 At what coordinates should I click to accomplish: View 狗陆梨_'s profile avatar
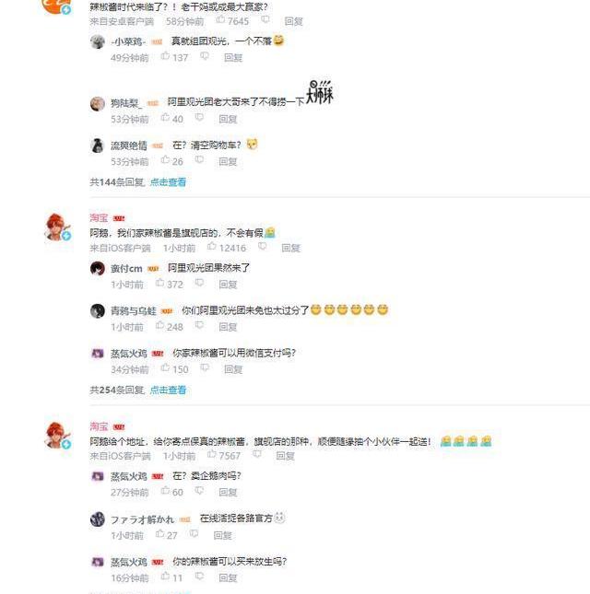point(98,103)
